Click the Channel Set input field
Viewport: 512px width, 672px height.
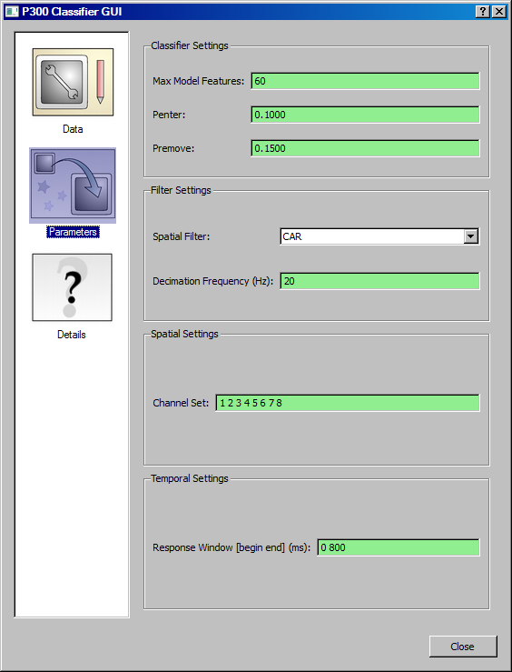348,403
